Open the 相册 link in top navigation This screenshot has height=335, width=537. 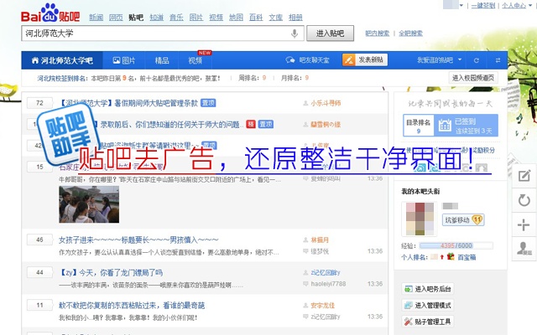(295, 17)
